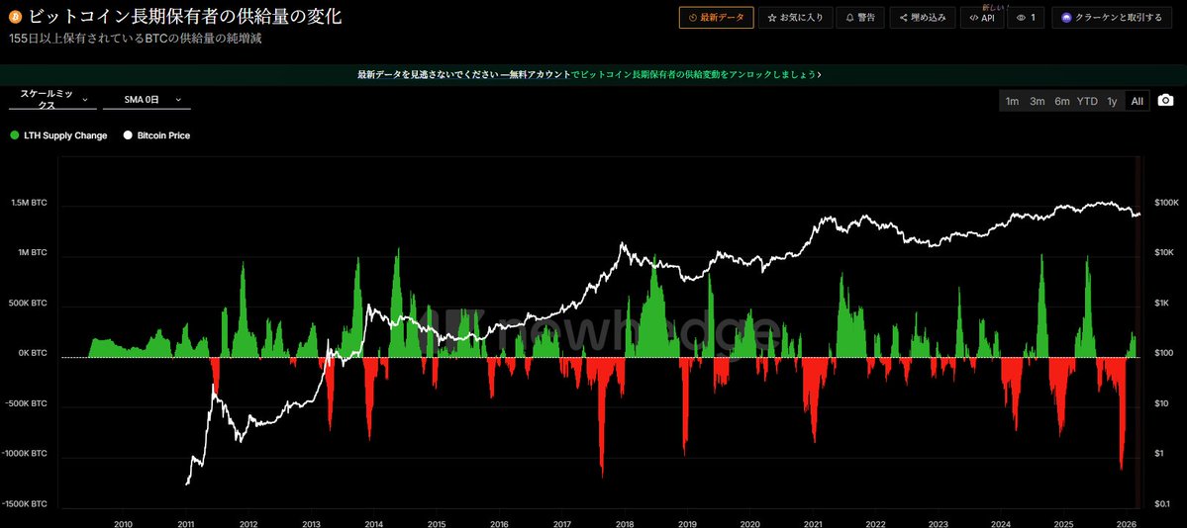Click the $1K price axis label

[1162, 303]
